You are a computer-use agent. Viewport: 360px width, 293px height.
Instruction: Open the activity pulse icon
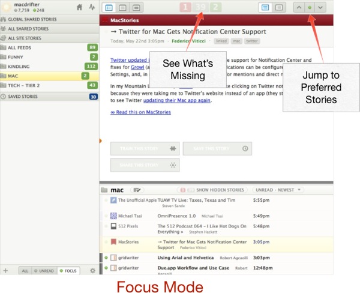point(92,7)
